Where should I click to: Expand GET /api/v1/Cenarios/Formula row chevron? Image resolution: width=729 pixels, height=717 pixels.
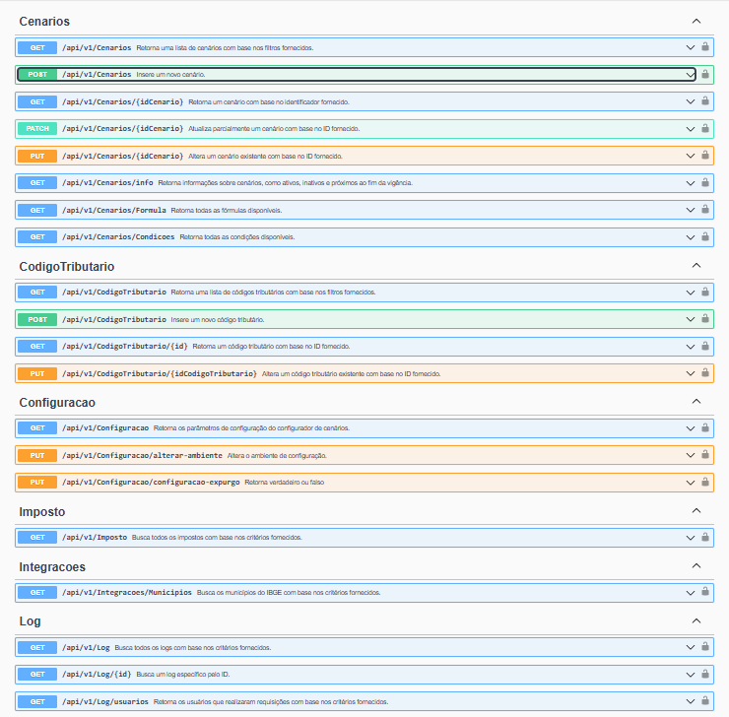pos(691,210)
